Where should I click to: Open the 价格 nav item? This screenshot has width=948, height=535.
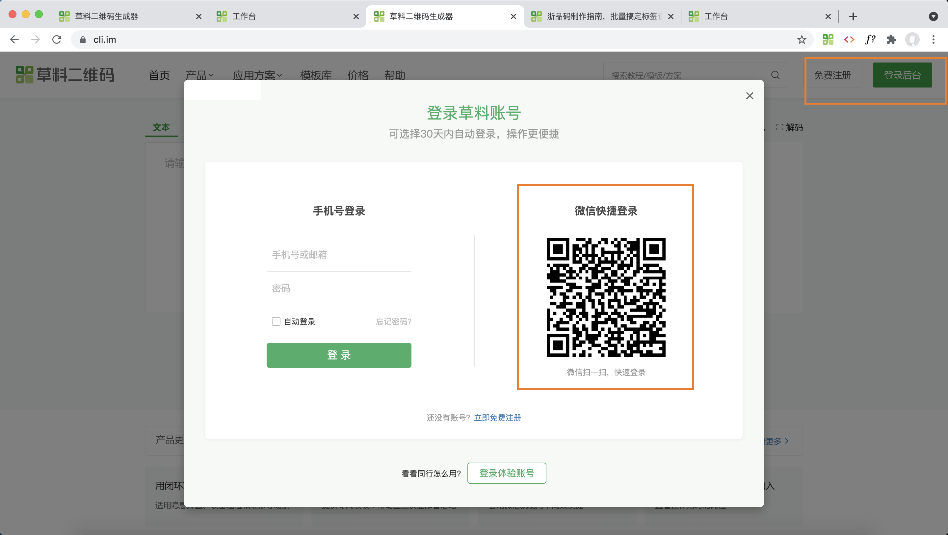point(358,75)
